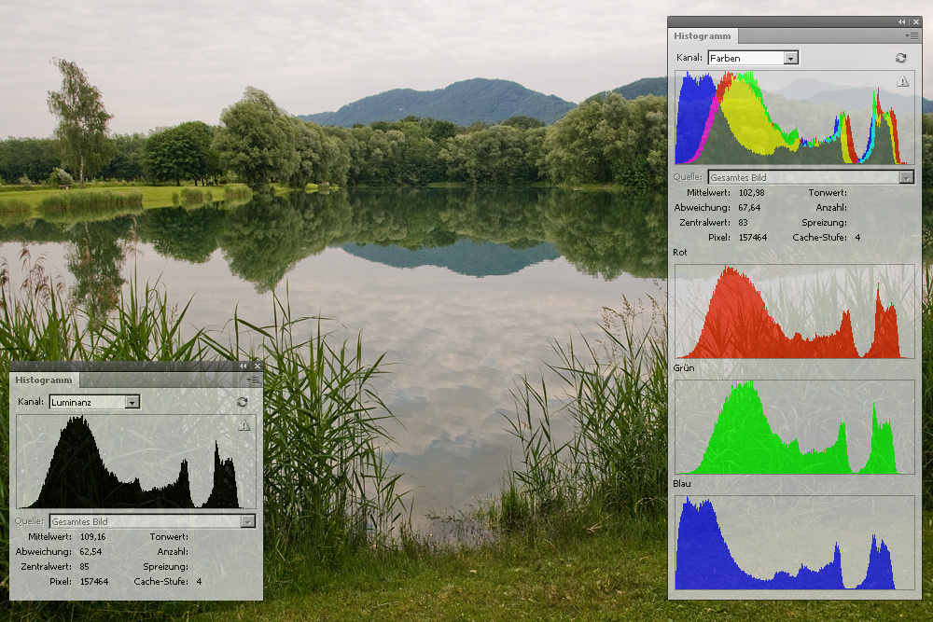The image size is (933, 622).
Task: Click Zentralwert value 83
Action: 744,222
